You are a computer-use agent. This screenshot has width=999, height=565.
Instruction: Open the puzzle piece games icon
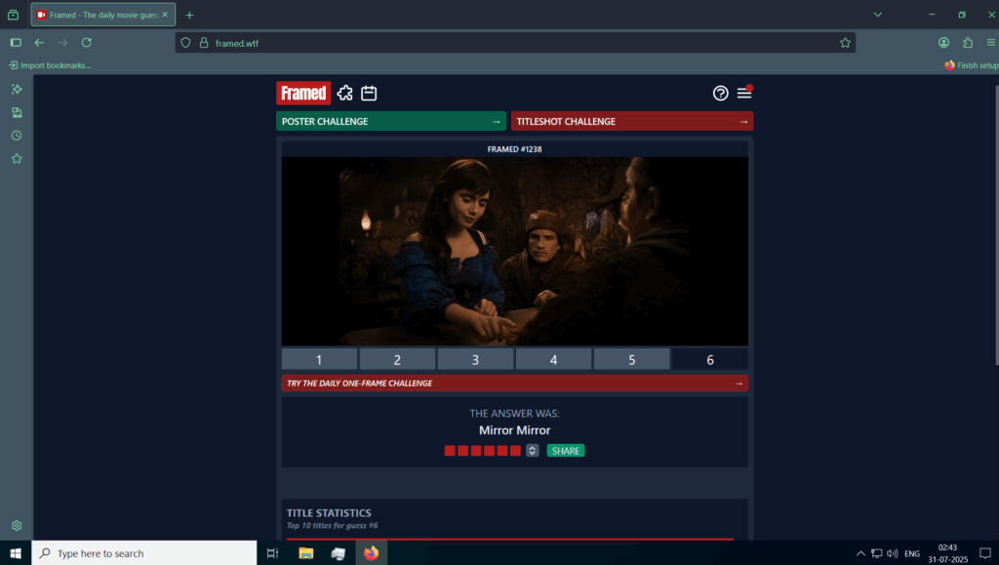click(x=345, y=93)
